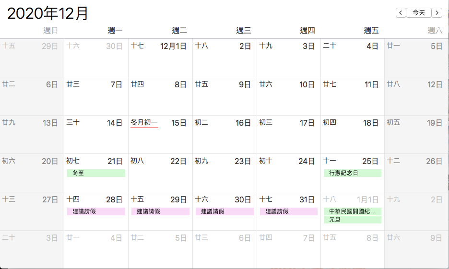Open the 冬至 event on December 21

tap(96, 173)
